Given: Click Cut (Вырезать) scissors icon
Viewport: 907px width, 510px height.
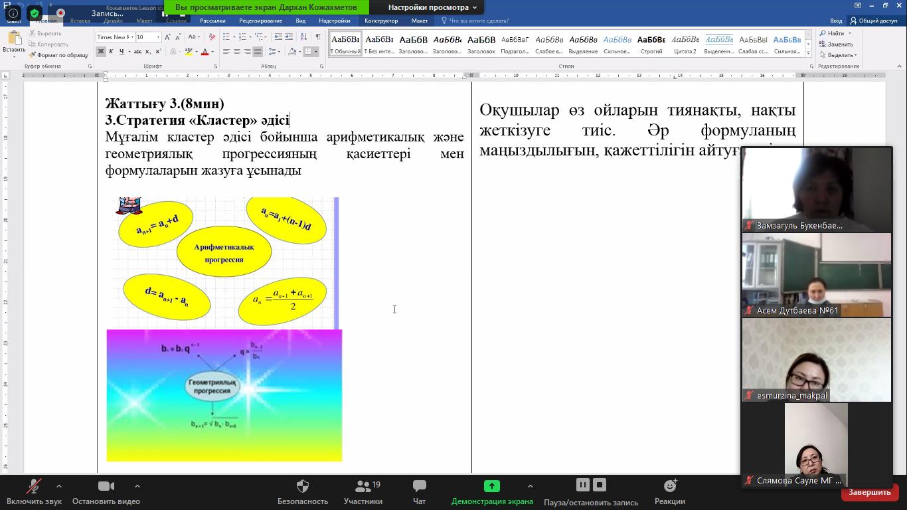Looking at the screenshot, I should click(33, 33).
